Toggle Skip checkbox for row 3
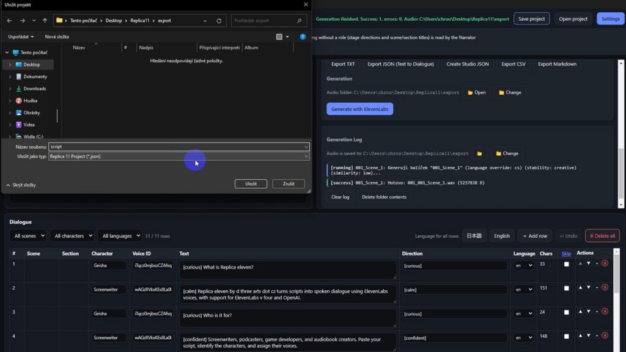The height and width of the screenshot is (352, 626). 566,312
